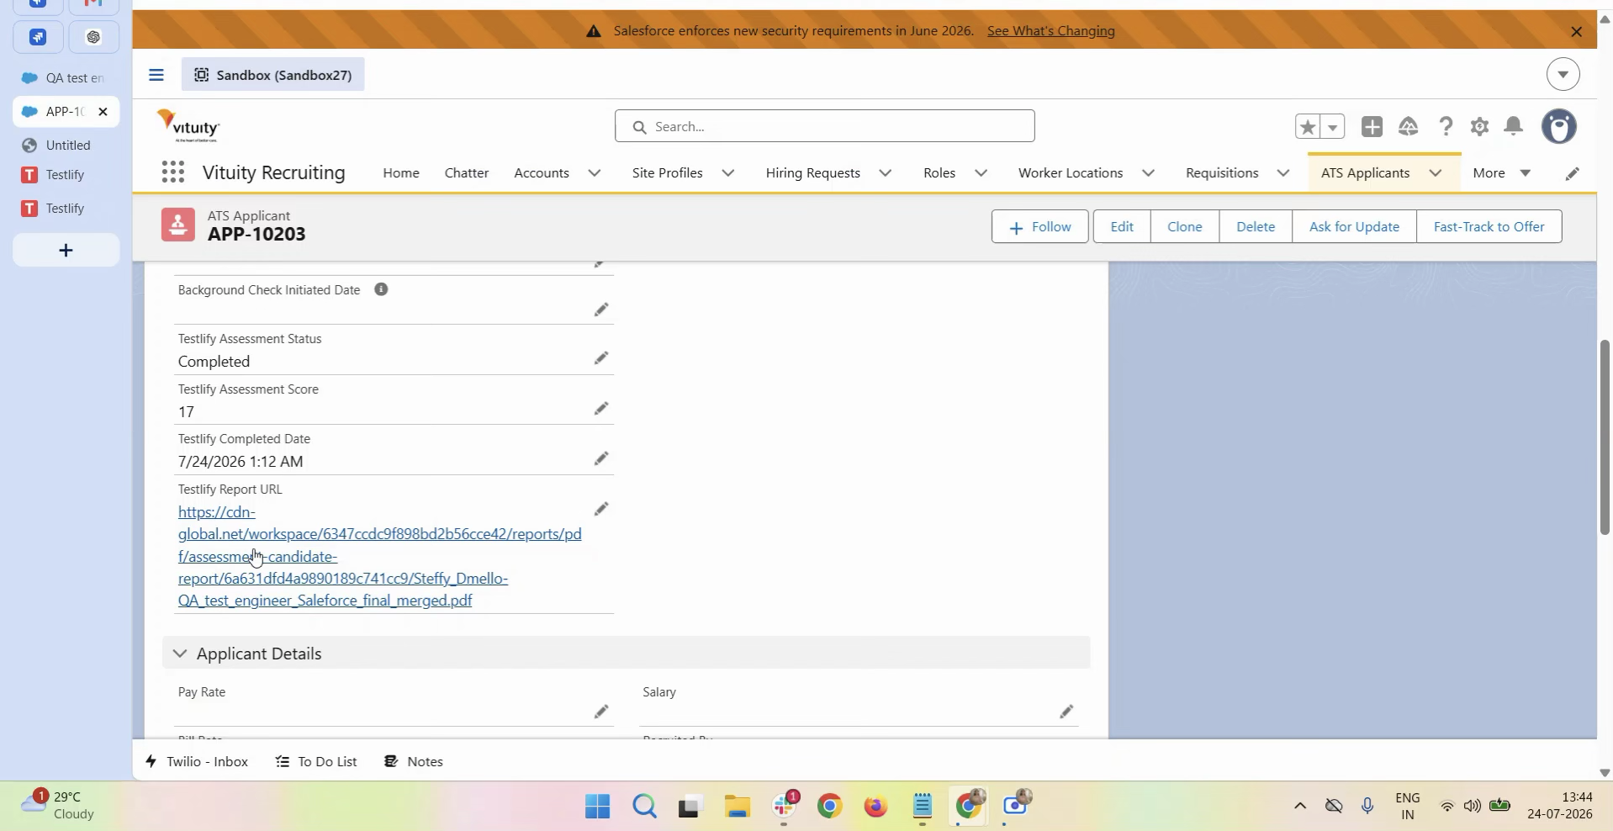This screenshot has height=831, width=1613.
Task: Open the Accounts tab
Action: pos(542,173)
